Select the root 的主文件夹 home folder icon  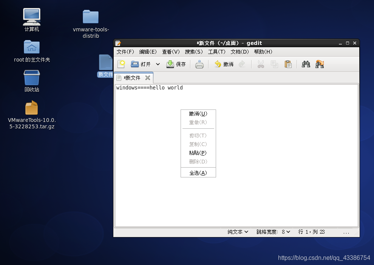[32, 51]
